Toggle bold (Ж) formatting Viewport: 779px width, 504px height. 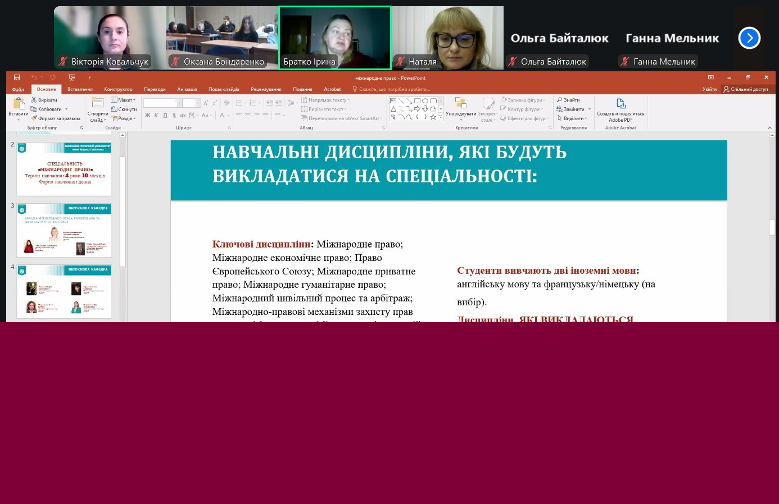coord(147,114)
